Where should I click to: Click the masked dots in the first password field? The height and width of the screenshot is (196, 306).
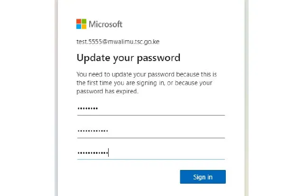pos(87,109)
